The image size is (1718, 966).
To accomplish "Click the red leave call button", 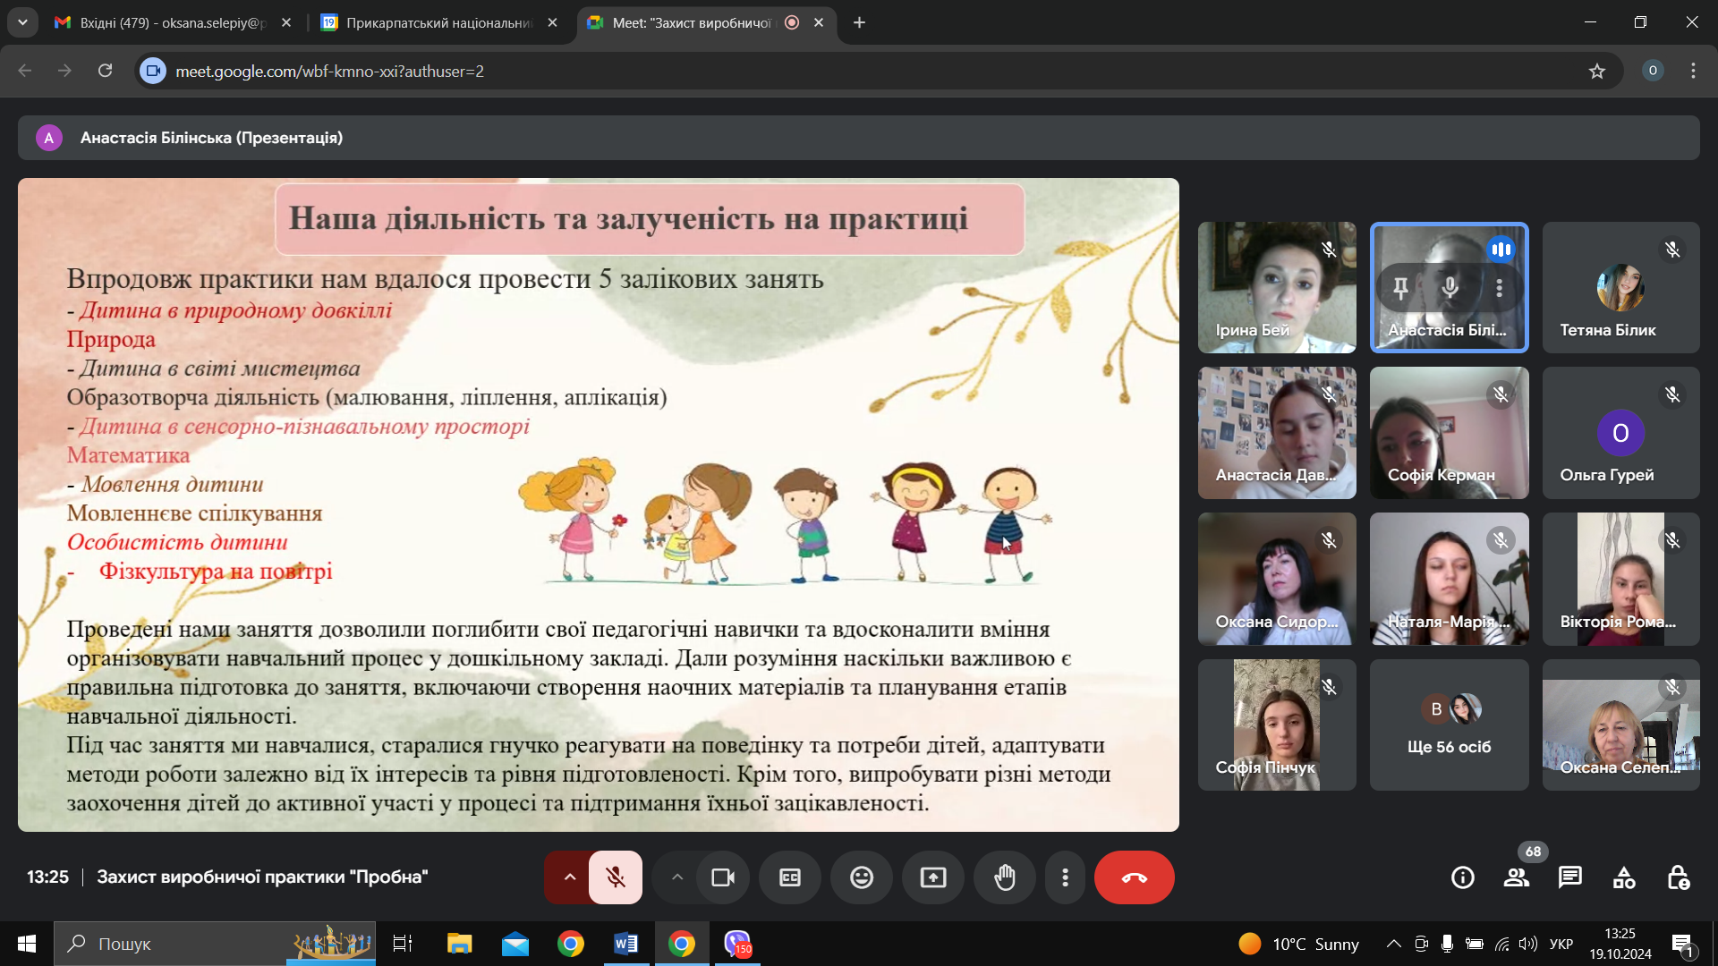I will click(1134, 877).
